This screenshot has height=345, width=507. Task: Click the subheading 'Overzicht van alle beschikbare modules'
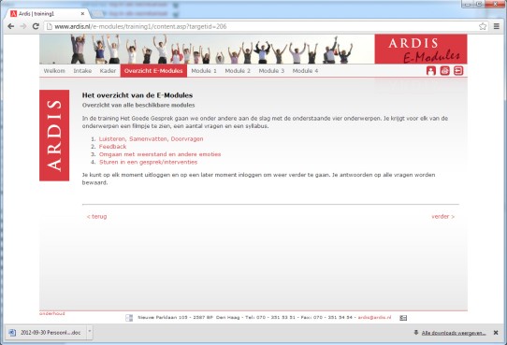pos(138,106)
